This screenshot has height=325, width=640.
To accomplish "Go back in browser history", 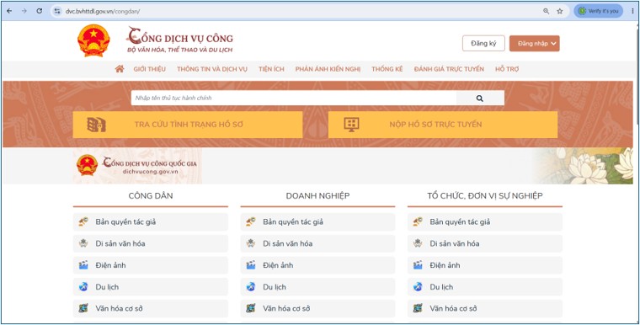I will tap(9, 11).
